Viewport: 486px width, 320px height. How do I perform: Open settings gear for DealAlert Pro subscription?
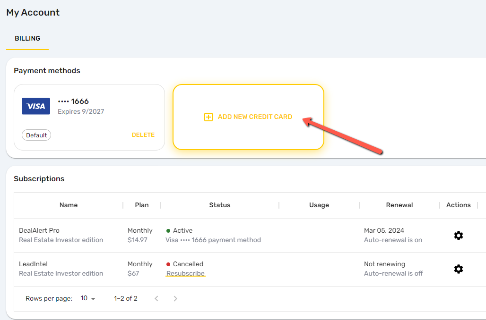(459, 236)
